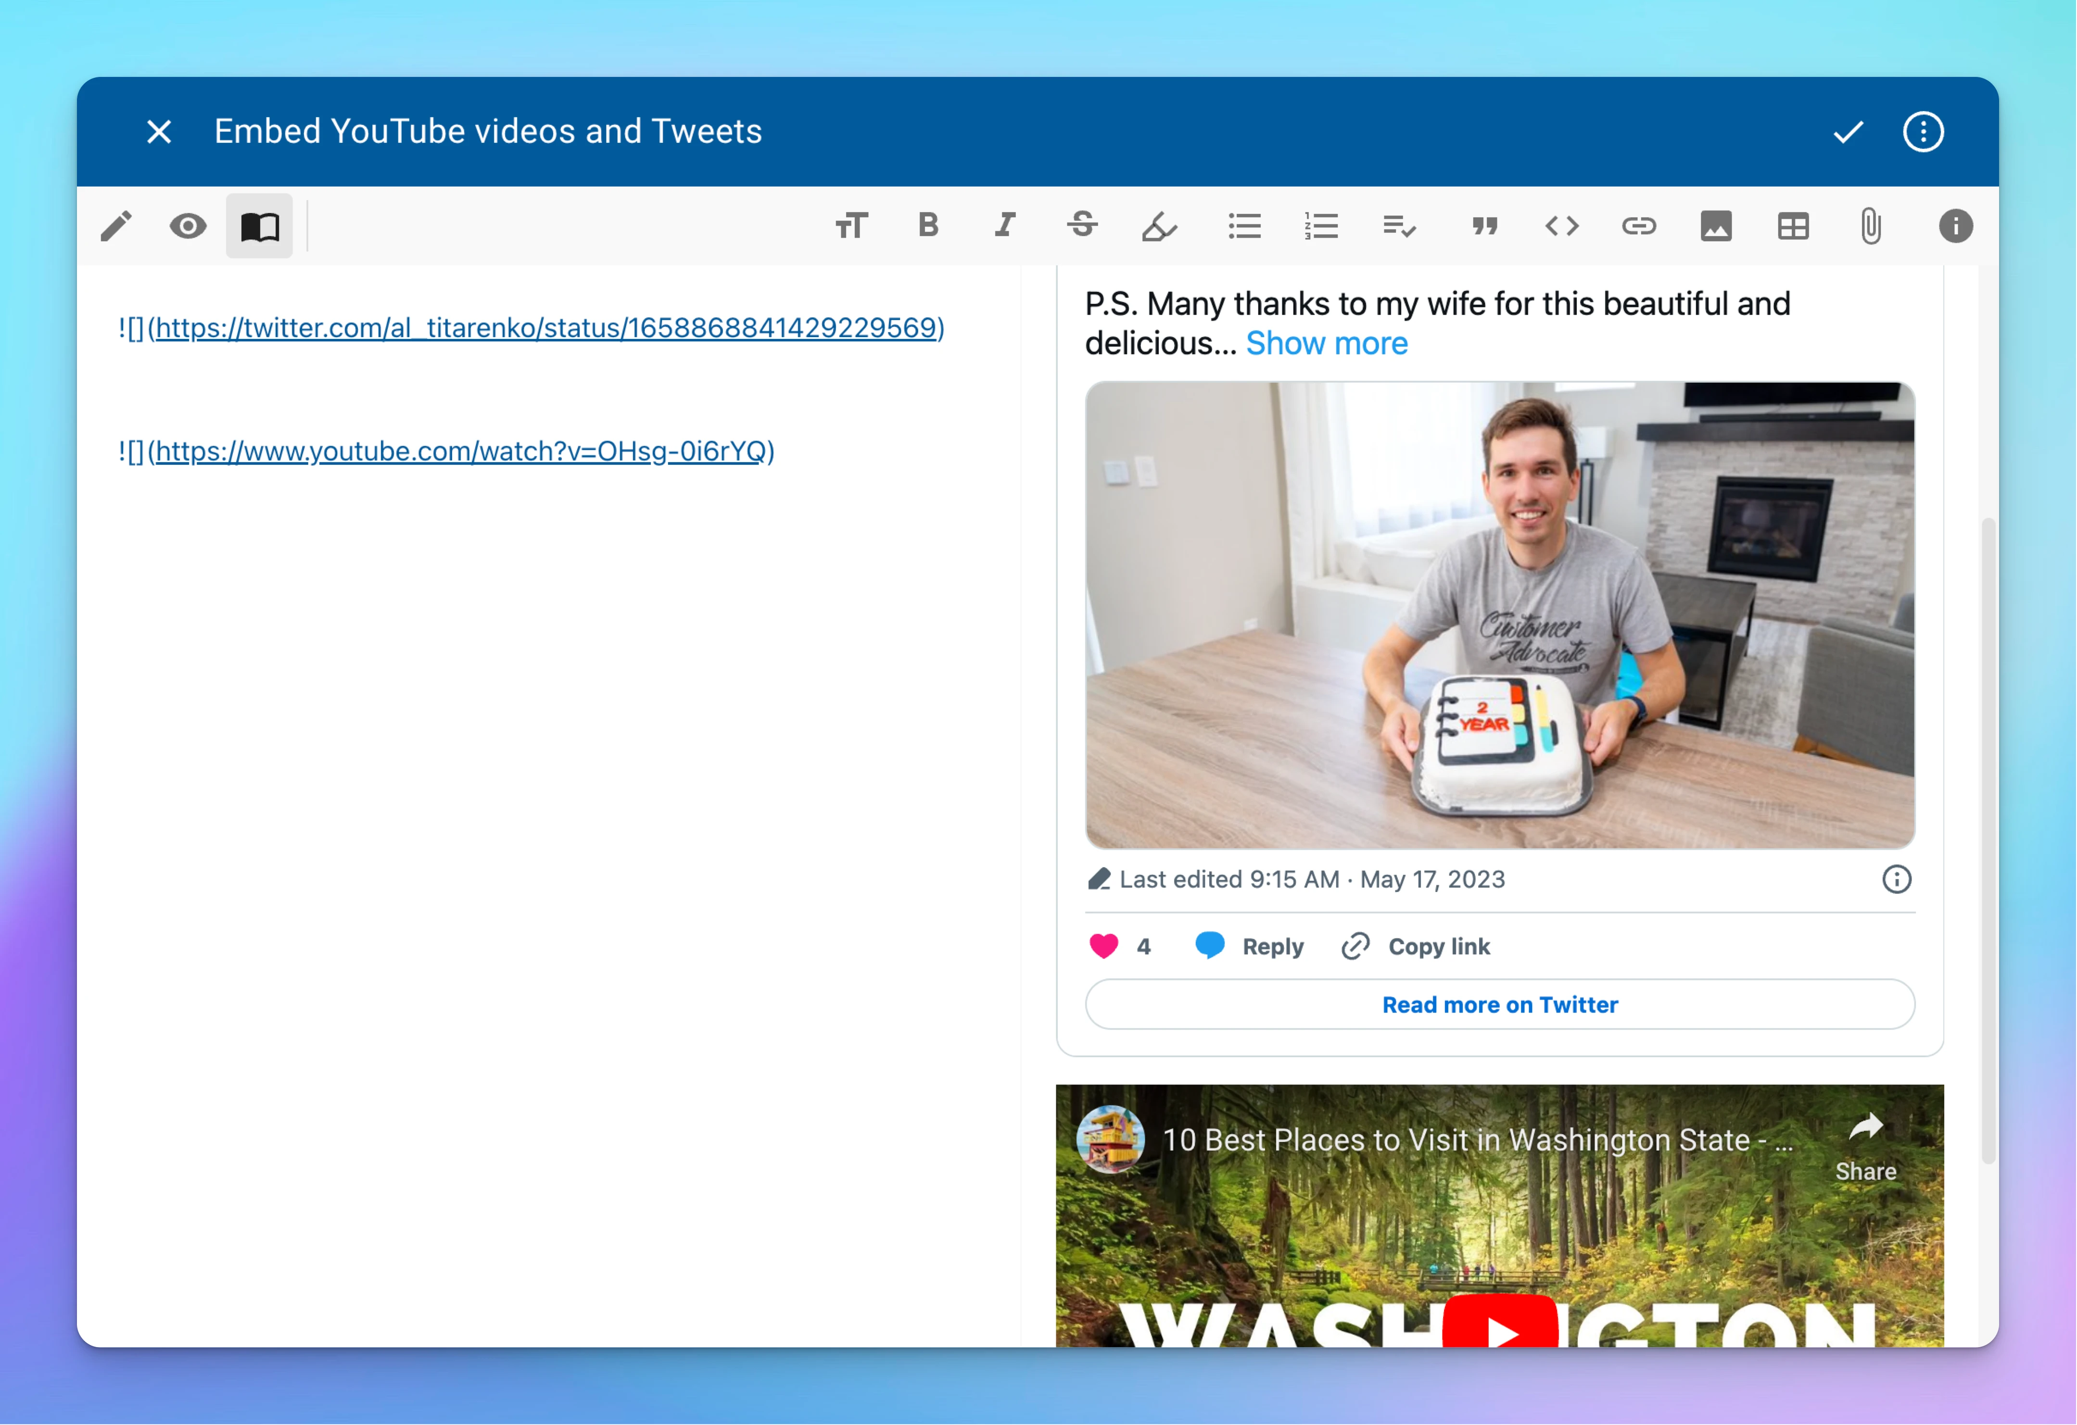Select the Insert image icon
This screenshot has width=2077, height=1425.
[1717, 225]
